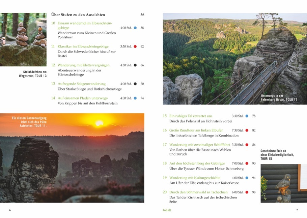Open the Felsenburg Bastei walkway photo
This screenshot has height=218, width=307.
coord(235,59)
